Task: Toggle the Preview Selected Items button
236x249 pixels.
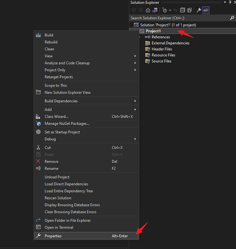Action: coord(206,10)
